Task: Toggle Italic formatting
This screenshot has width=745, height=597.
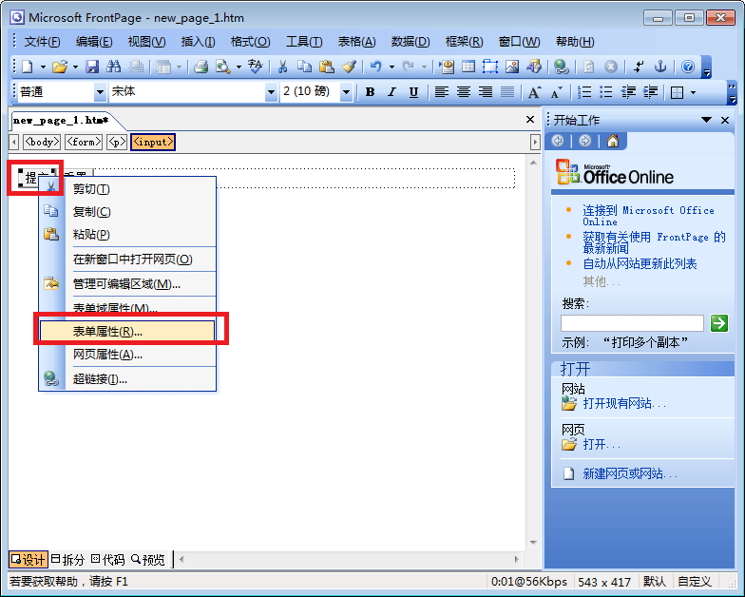Action: point(392,92)
